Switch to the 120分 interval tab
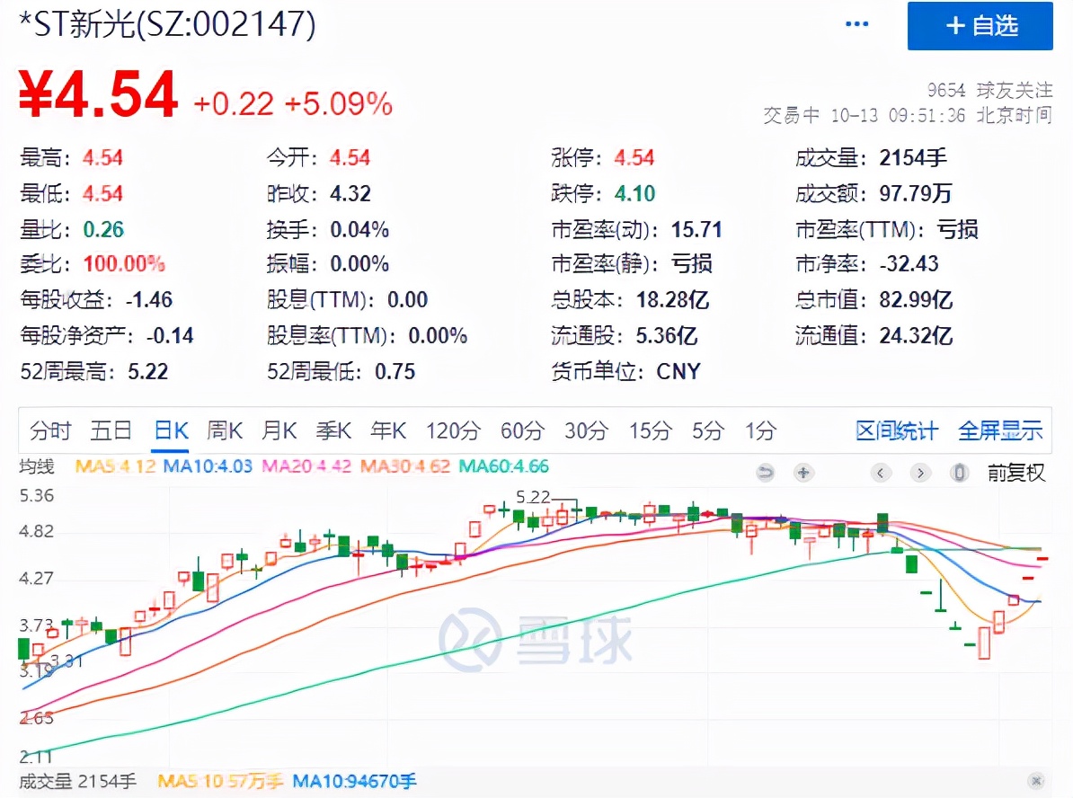Screen dimensions: 1073x798 click(453, 430)
